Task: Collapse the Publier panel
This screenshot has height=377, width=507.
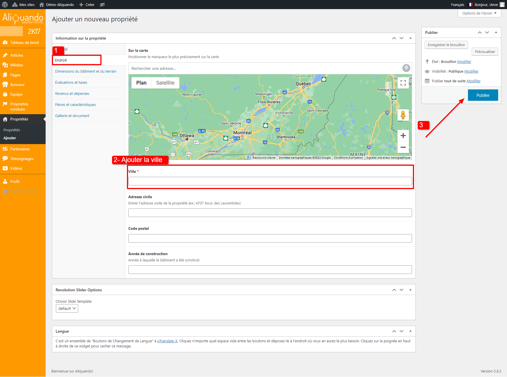Action: coord(496,32)
